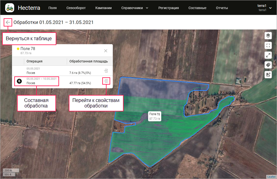
Task: Click the export map image icon
Action: click(268, 75)
